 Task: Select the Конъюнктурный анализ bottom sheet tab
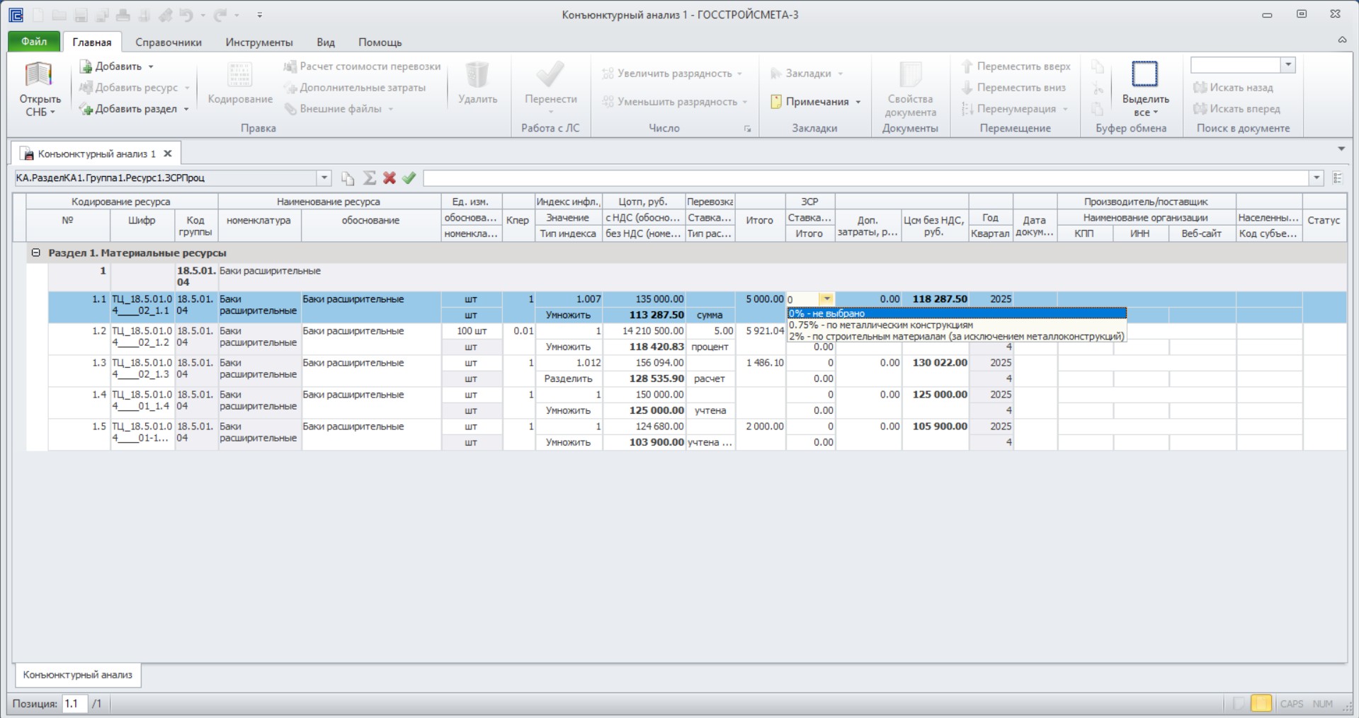pos(78,675)
